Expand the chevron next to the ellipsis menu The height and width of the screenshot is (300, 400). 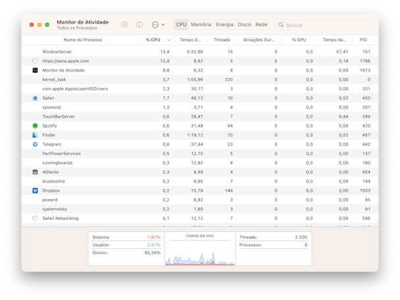pos(163,25)
